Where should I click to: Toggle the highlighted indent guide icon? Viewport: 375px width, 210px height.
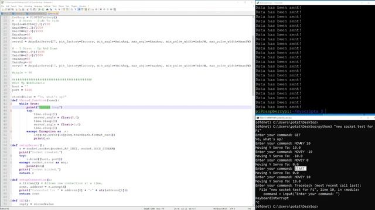79,9
